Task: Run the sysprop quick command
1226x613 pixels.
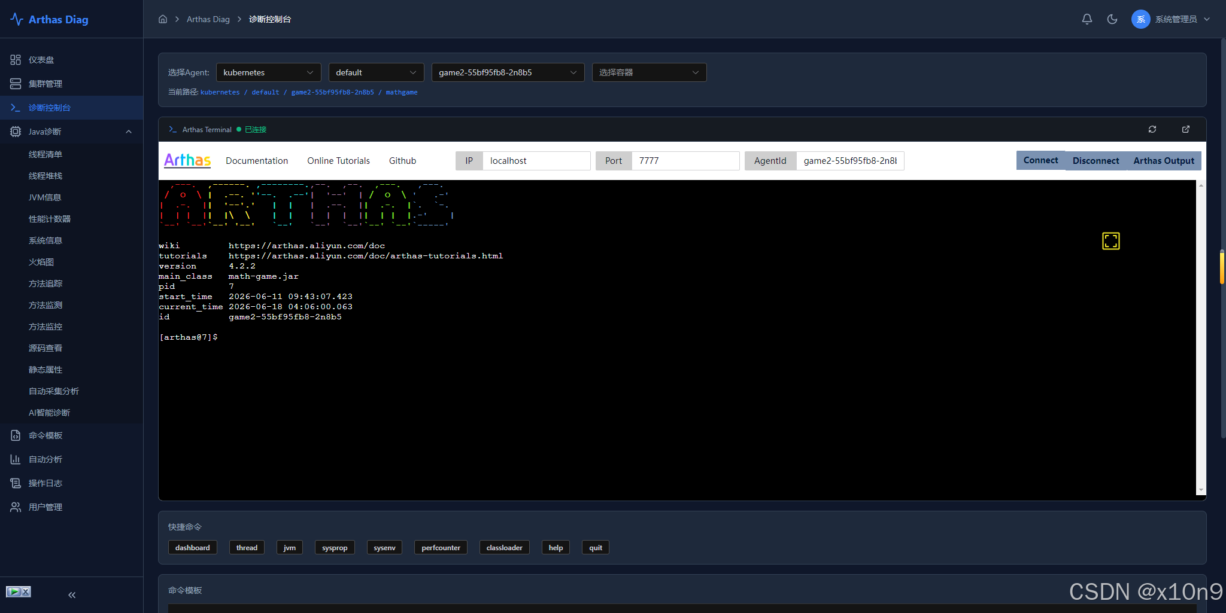Action: tap(335, 548)
